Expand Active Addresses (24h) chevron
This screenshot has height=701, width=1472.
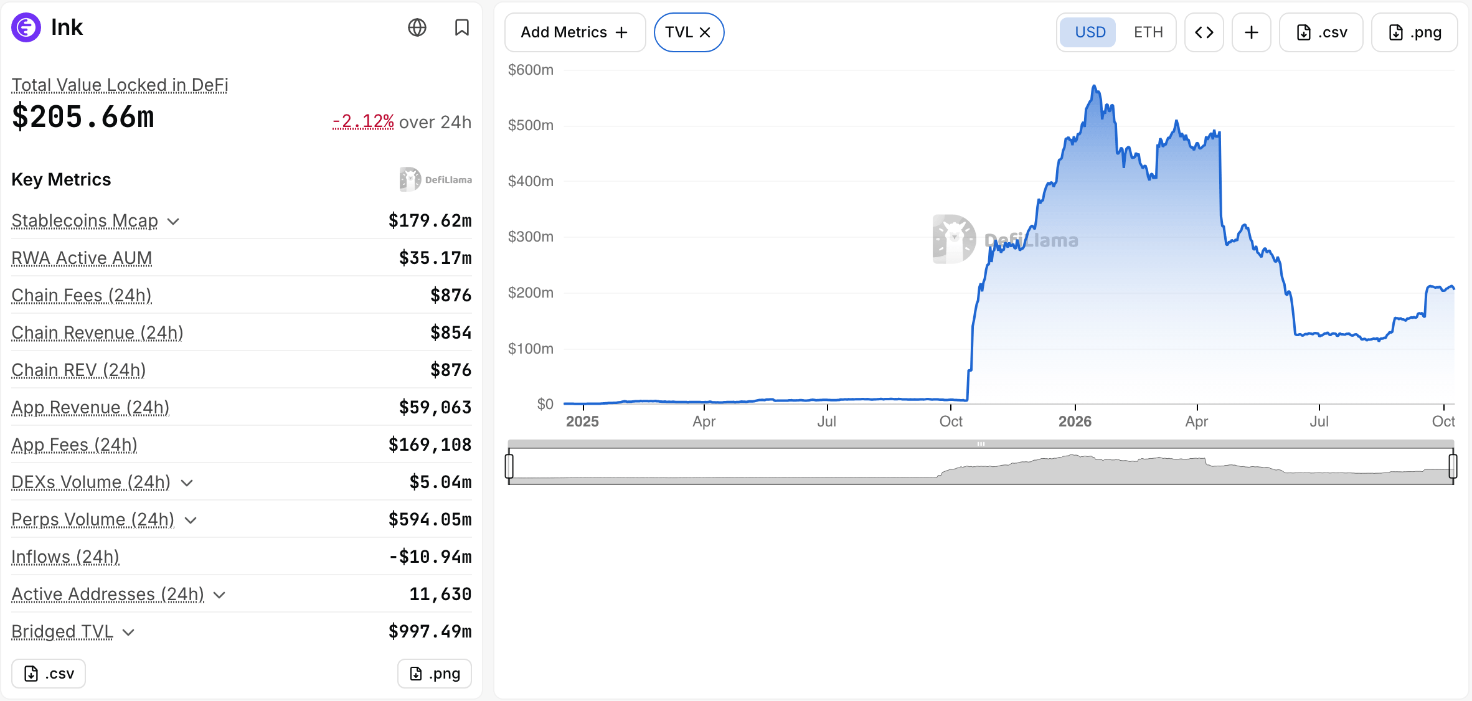pos(219,595)
